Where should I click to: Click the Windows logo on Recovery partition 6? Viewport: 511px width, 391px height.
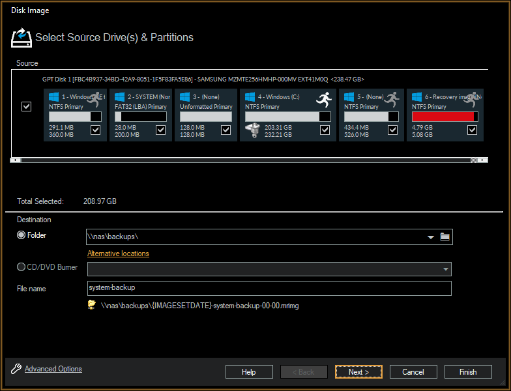pyautogui.click(x=416, y=97)
